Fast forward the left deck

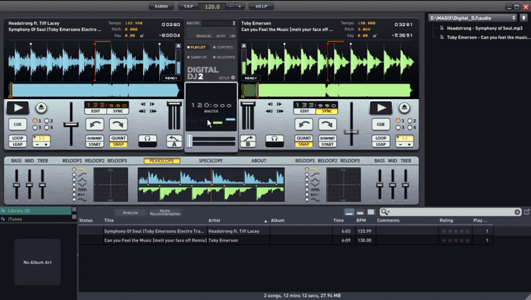153,111
